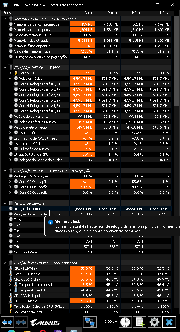Expand the Utilização do núcleo node
The width and height of the screenshot is (180, 332).
(10, 149)
